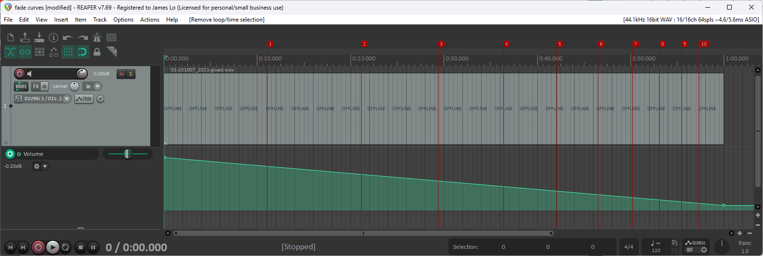This screenshot has height=256, width=763.
Task: Open the Track menu
Action: 100,20
